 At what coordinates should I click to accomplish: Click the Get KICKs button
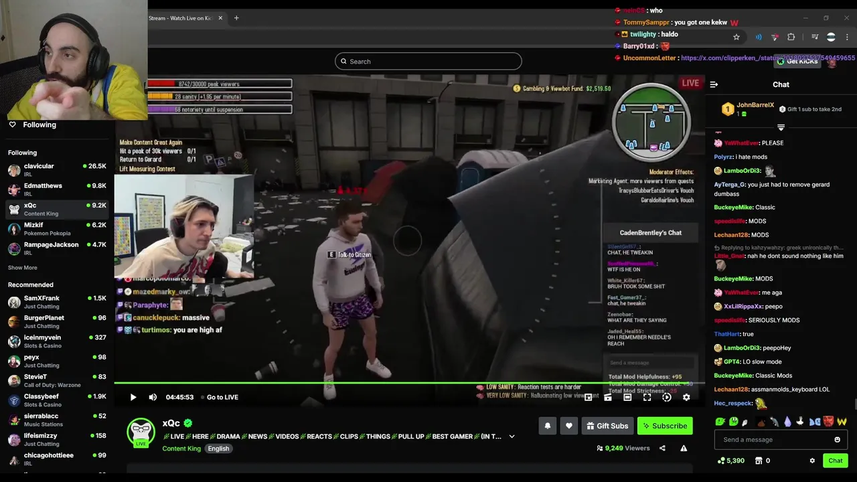click(797, 61)
